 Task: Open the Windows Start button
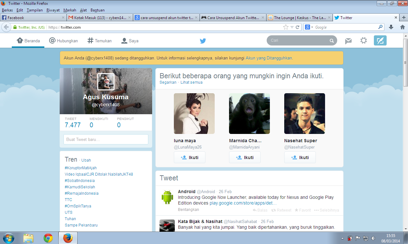(8, 238)
